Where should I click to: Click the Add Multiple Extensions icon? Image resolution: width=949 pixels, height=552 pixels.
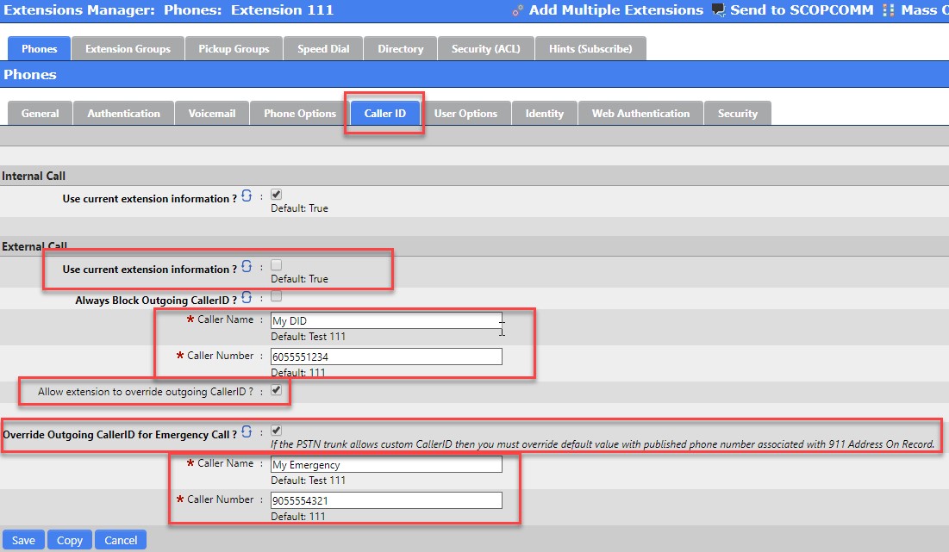(517, 11)
